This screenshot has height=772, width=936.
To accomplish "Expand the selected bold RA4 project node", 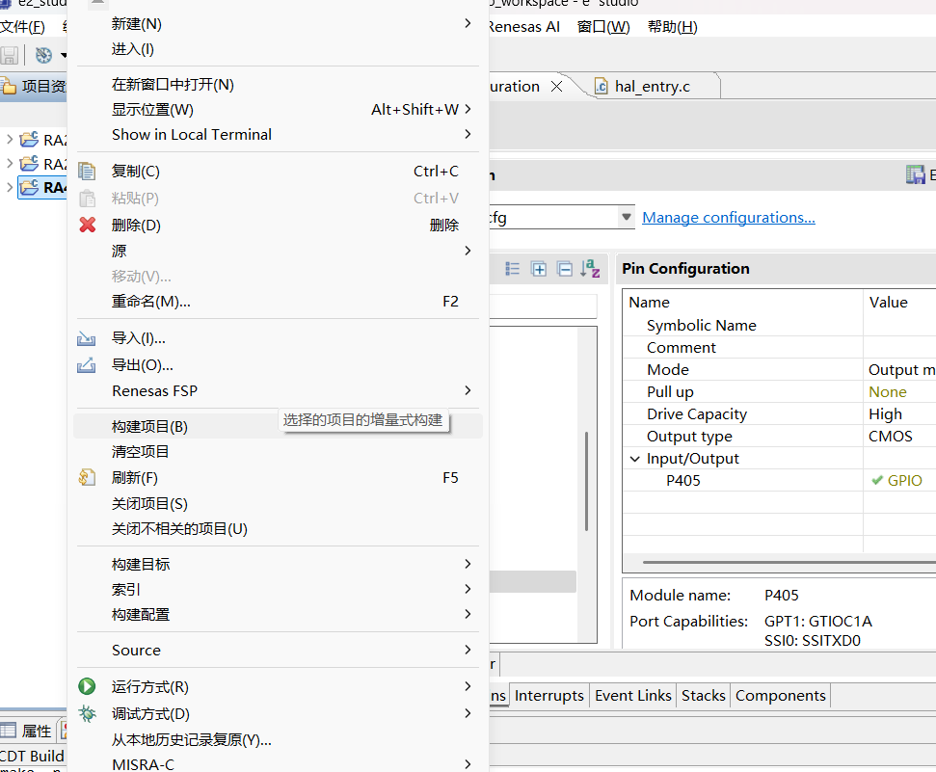I will click(x=9, y=188).
